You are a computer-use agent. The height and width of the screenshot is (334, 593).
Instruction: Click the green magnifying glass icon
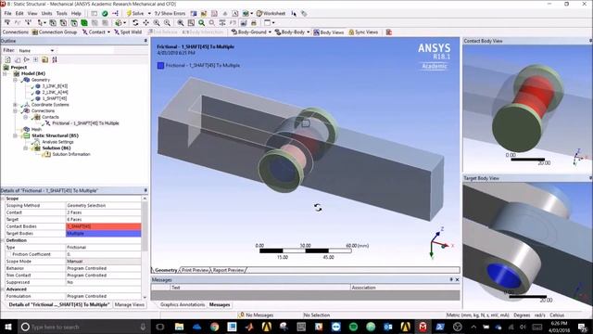202,22
